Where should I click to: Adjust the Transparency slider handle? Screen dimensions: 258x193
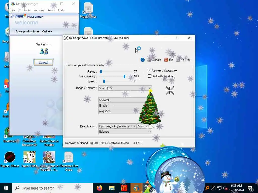tap(124, 76)
